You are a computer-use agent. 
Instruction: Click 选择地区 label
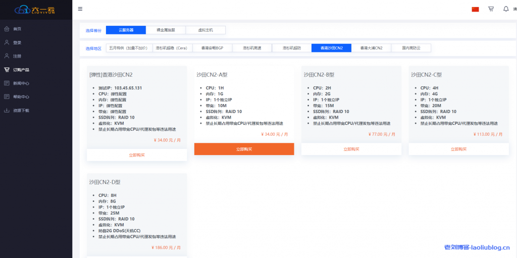point(93,48)
